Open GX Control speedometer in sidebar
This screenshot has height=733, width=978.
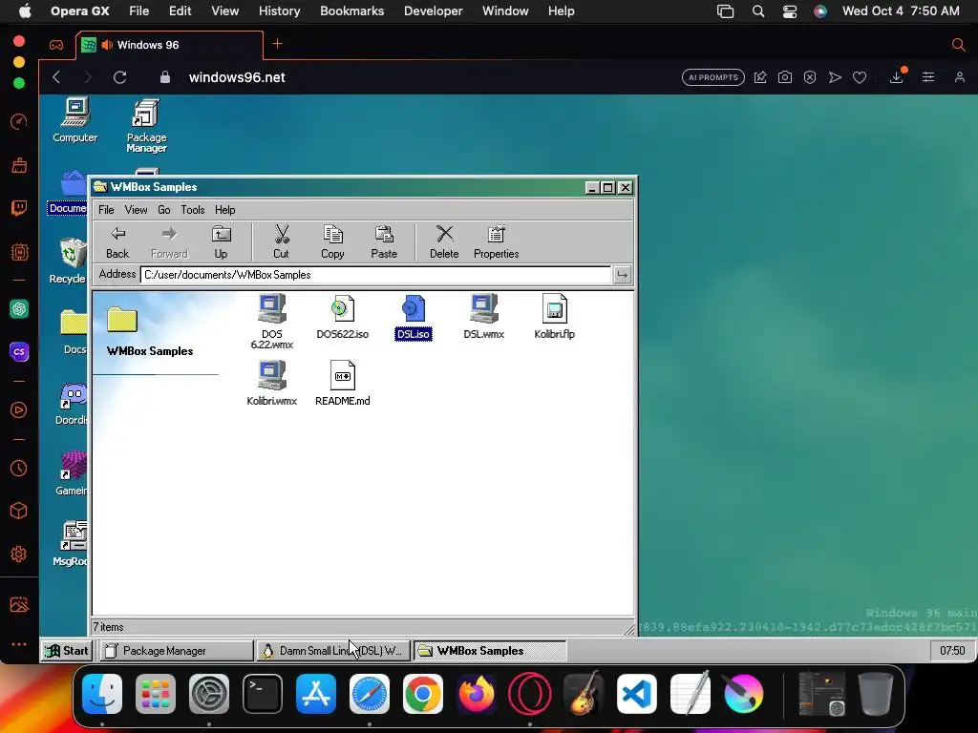(19, 121)
